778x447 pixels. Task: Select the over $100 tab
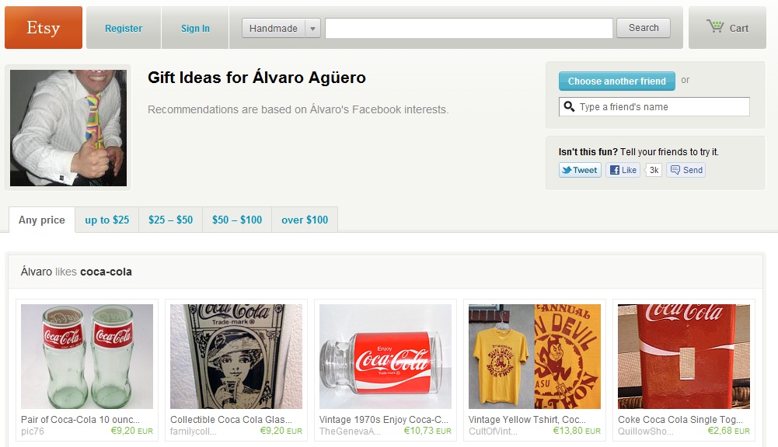(x=305, y=220)
